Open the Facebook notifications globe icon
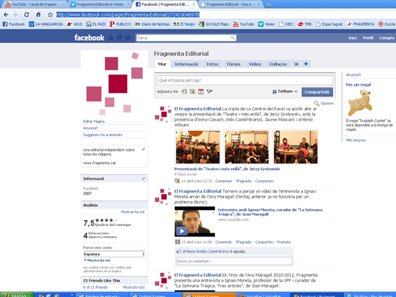The height and width of the screenshot is (297, 396). pos(128,38)
